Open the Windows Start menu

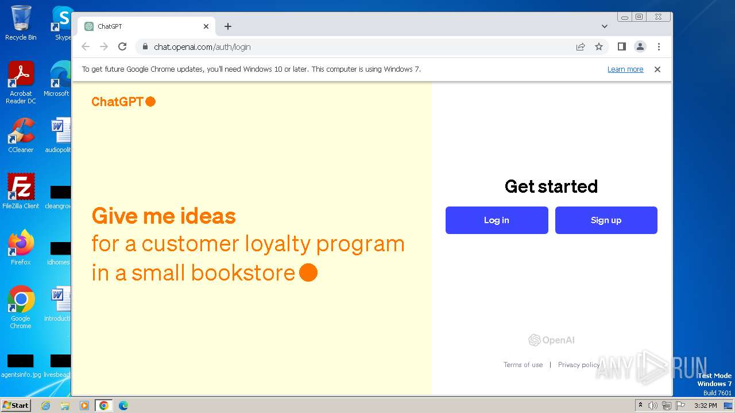click(16, 406)
